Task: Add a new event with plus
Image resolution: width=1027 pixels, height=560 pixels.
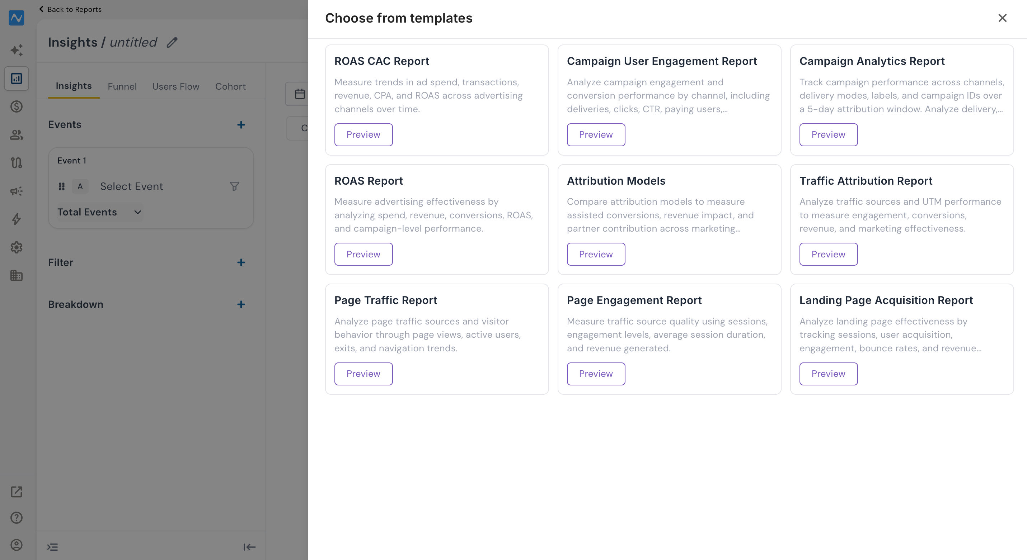Action: click(x=241, y=125)
